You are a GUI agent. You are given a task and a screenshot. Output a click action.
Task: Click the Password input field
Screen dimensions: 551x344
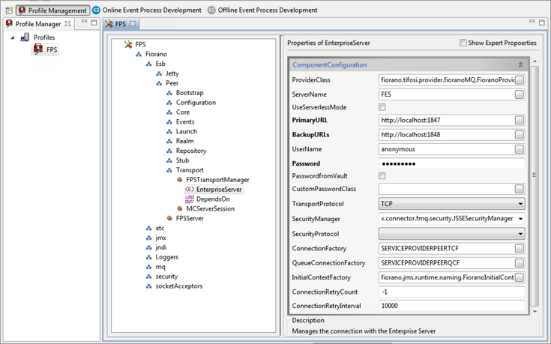tap(452, 163)
